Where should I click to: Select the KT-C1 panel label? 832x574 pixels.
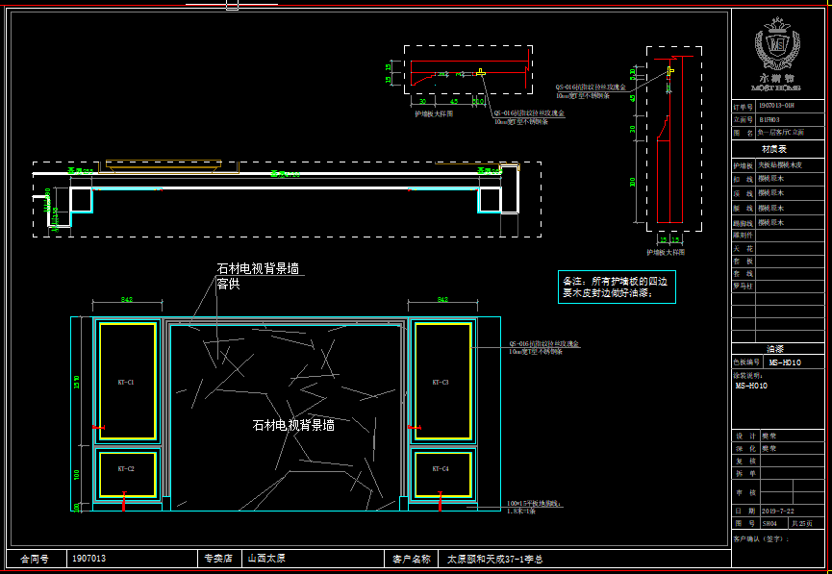(x=126, y=382)
